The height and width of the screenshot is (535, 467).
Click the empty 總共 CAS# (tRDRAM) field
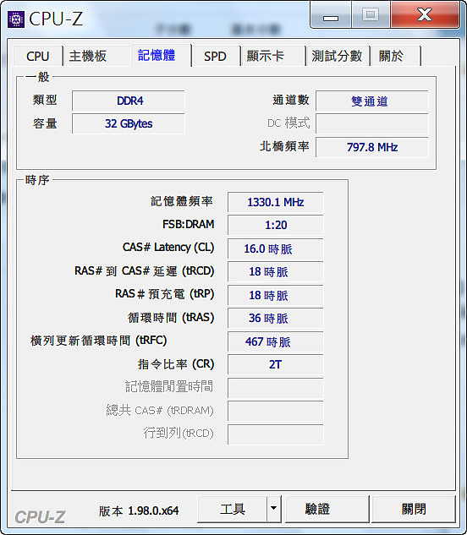pos(275,411)
